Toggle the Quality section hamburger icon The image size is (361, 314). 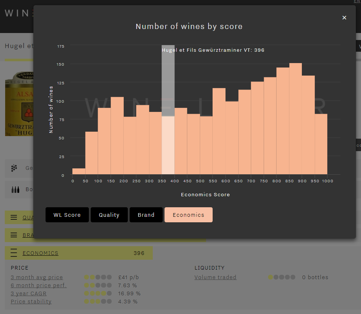pyautogui.click(x=14, y=217)
